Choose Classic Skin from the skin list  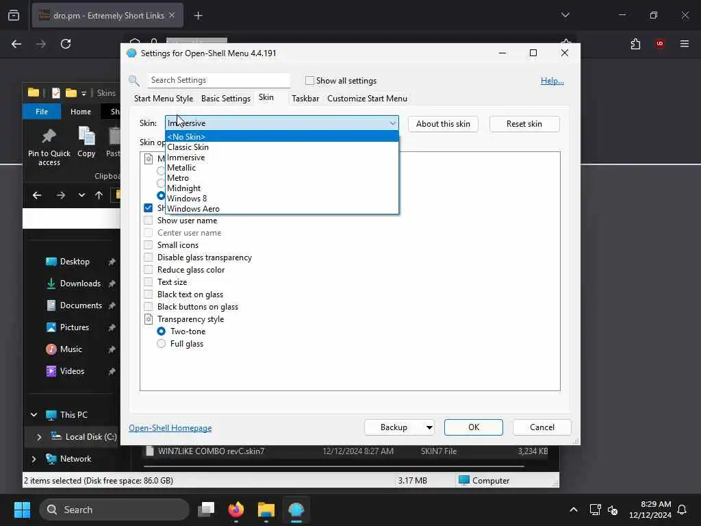pos(281,147)
